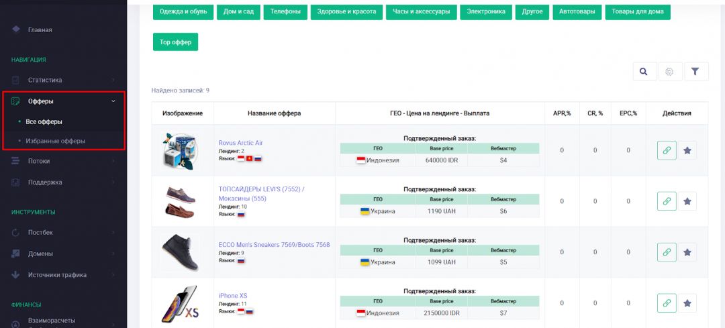Open the ECCO boot product thumbnail
The image size is (725, 328).
(181, 252)
